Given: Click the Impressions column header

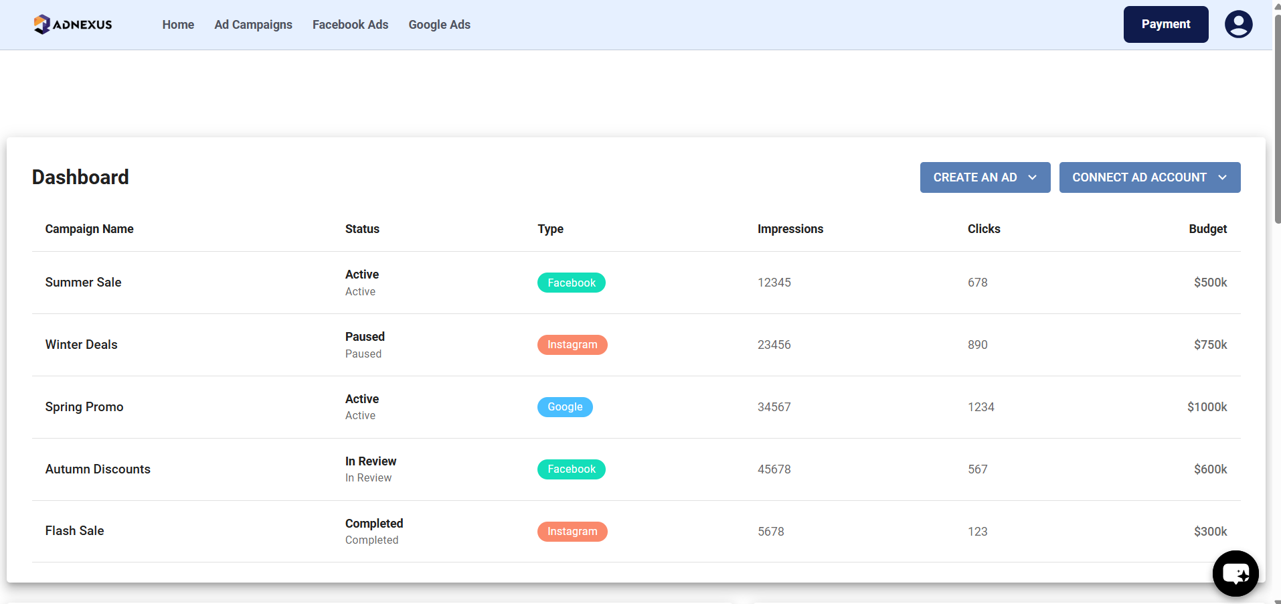Looking at the screenshot, I should click(x=790, y=229).
